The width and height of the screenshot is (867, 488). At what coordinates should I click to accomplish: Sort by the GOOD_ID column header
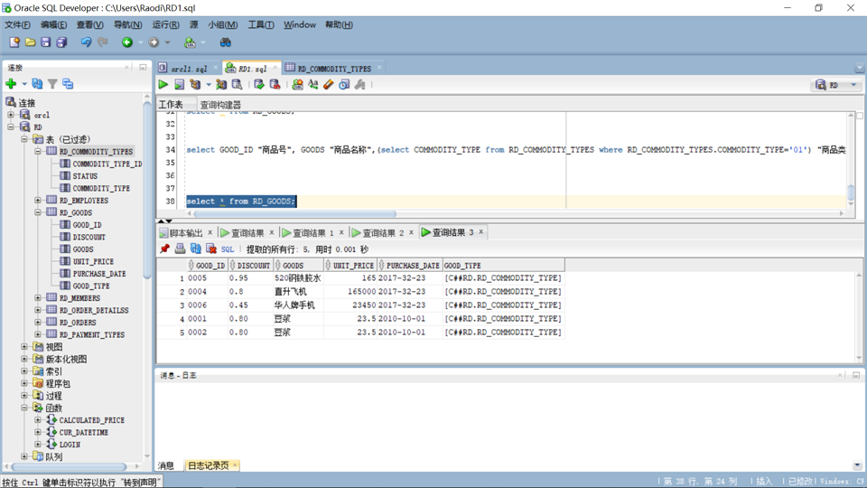click(208, 266)
